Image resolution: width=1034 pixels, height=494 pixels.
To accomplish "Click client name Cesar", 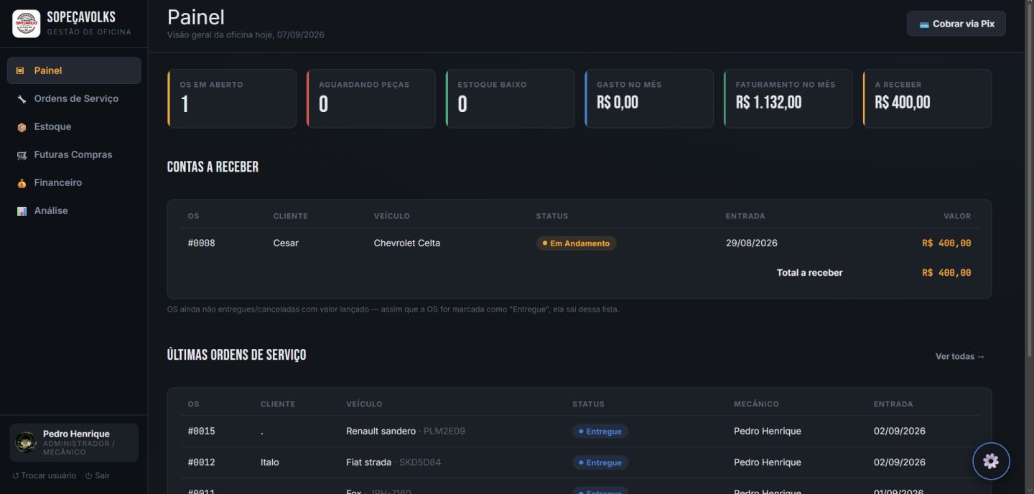I will coord(286,243).
